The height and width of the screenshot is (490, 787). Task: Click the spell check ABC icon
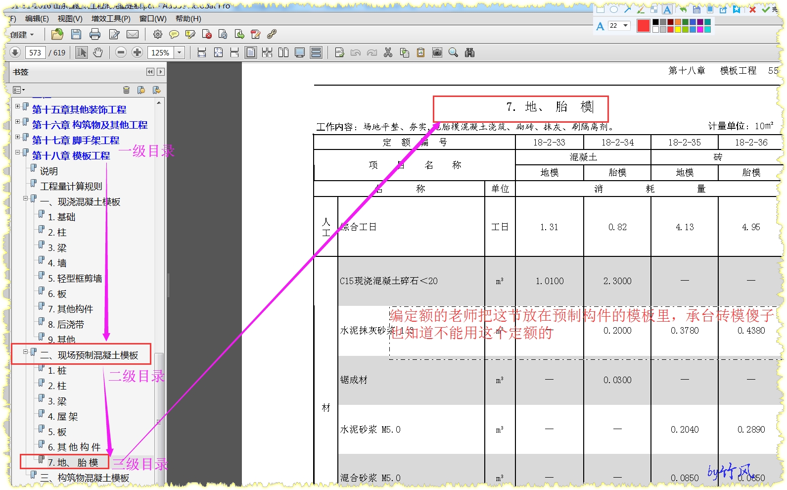click(339, 52)
